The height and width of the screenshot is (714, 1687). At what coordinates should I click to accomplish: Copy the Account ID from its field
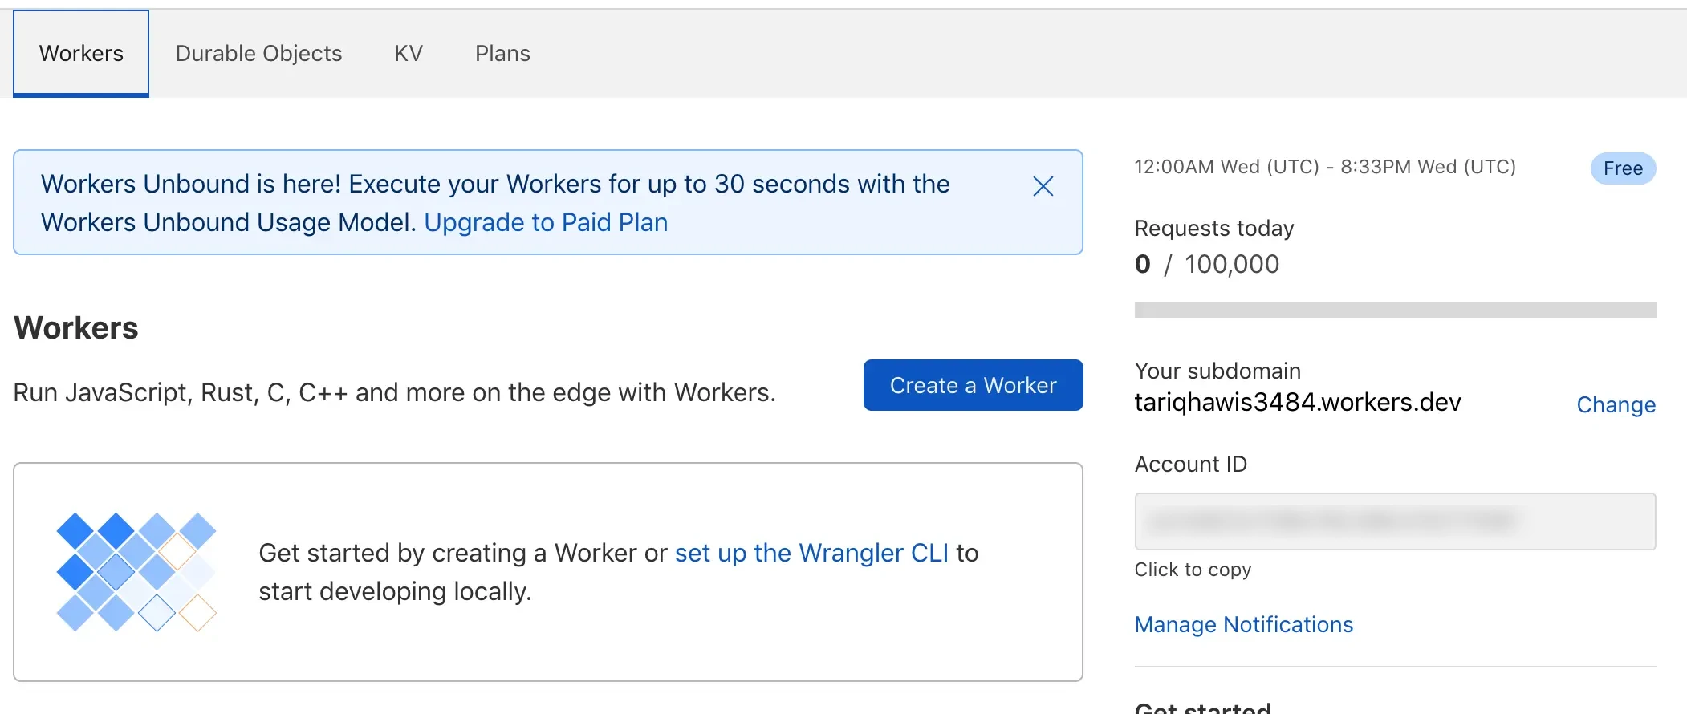(1395, 521)
